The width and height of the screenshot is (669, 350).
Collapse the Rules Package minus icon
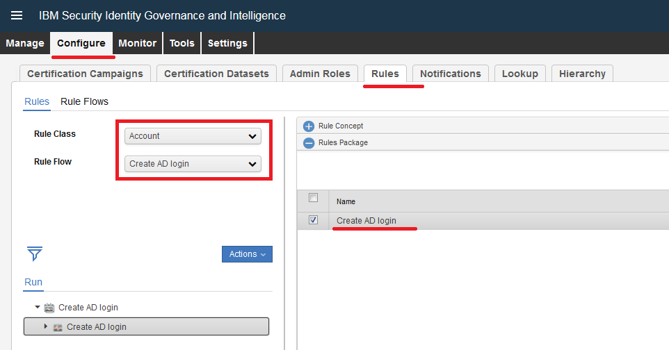[x=309, y=143]
